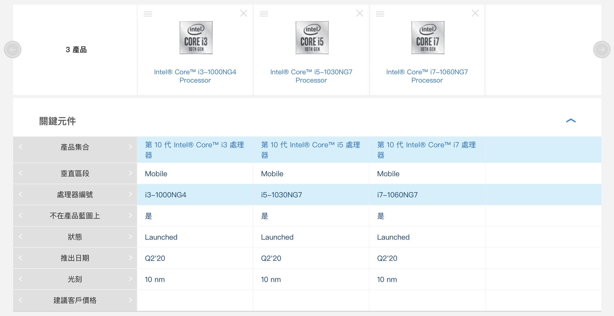This screenshot has width=614, height=316.
Task: Select the 處理器編號 row label
Action: click(75, 195)
